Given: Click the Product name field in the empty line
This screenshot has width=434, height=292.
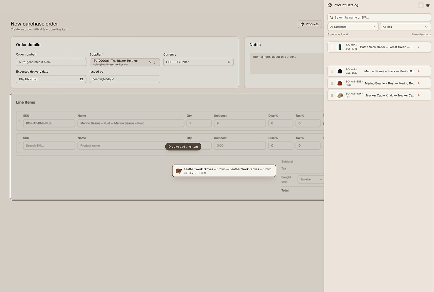Looking at the screenshot, I should [131, 145].
